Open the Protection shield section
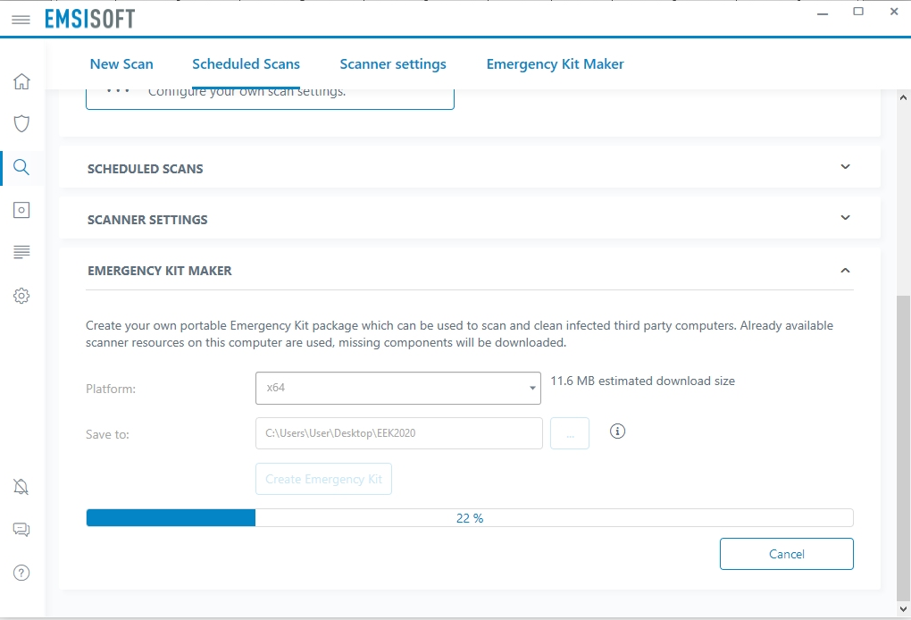Screen dimensions: 911x620 (21, 124)
